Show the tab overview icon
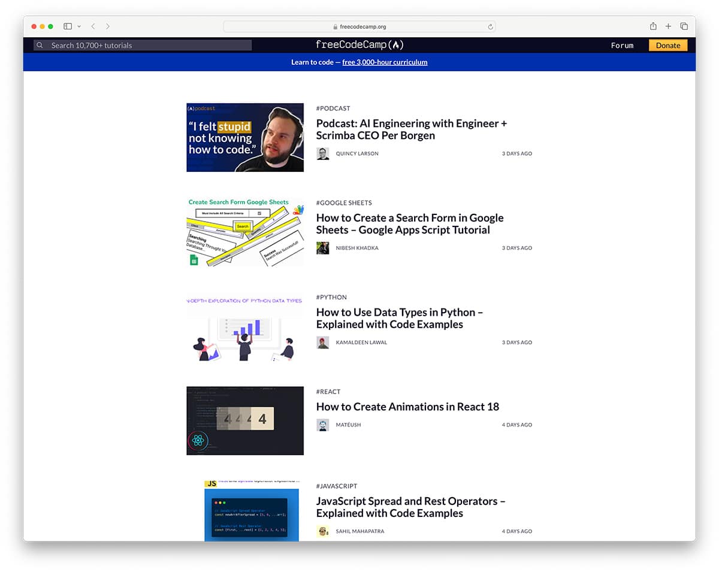Image resolution: width=719 pixels, height=572 pixels. coord(684,26)
